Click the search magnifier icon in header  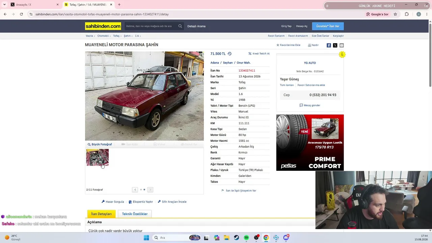pyautogui.click(x=180, y=26)
